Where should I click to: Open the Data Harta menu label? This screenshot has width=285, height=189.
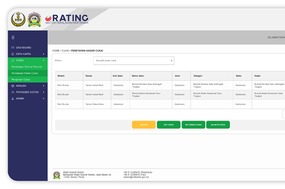(x=23, y=54)
